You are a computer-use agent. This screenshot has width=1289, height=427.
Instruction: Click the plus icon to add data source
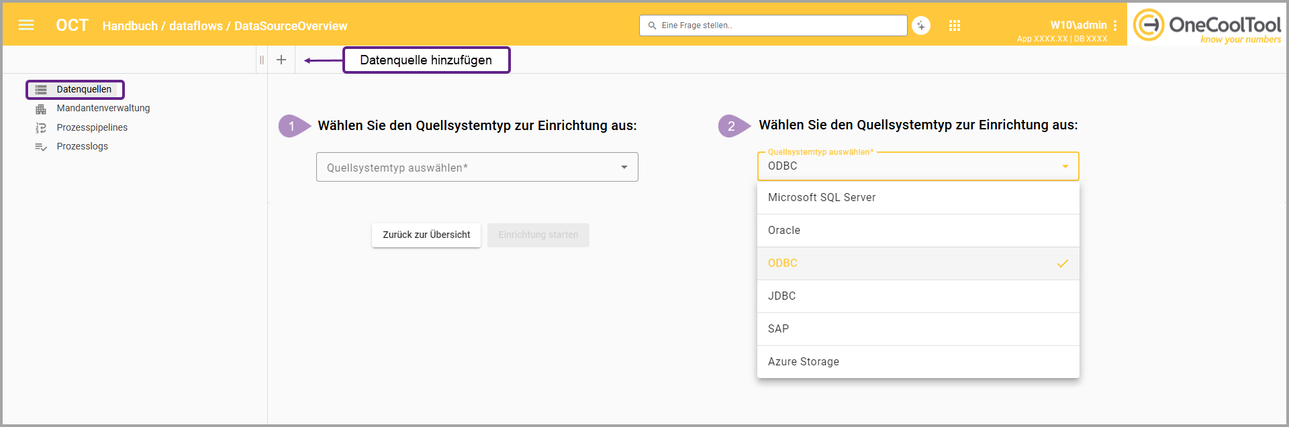tap(281, 60)
